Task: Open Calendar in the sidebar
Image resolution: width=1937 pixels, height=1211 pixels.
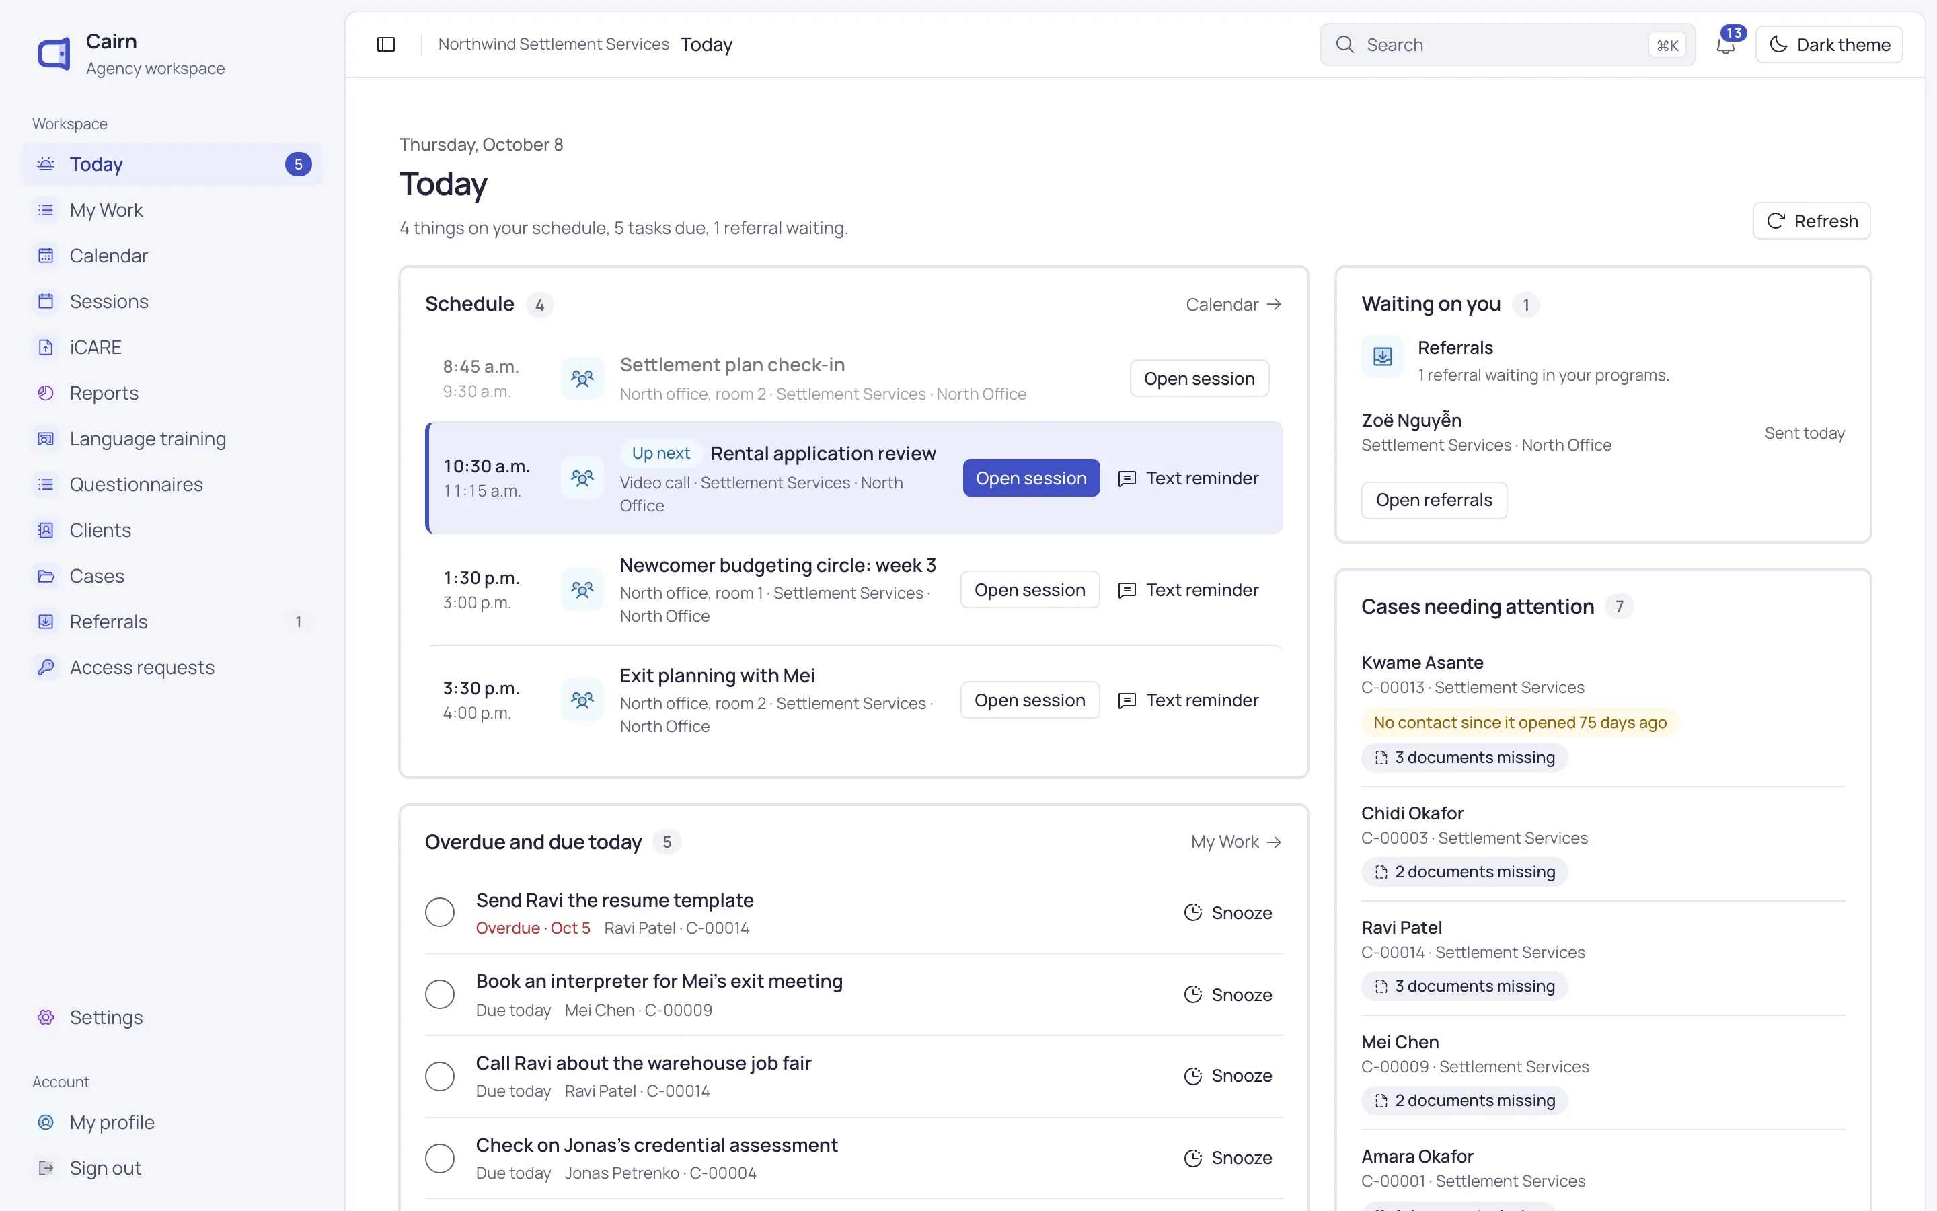Action: click(x=172, y=256)
